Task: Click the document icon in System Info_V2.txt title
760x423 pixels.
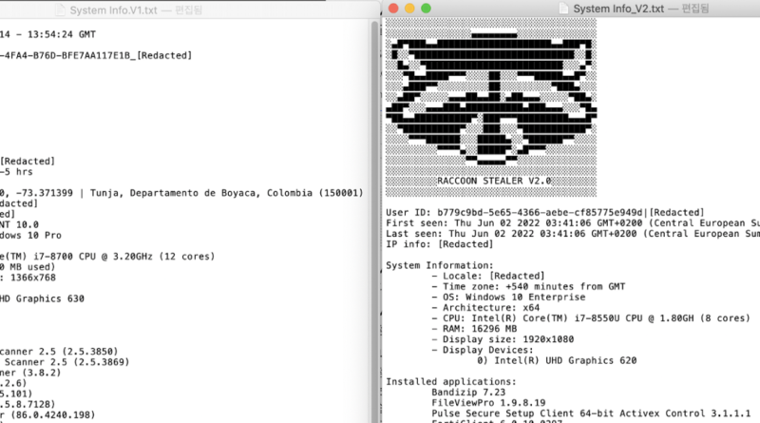Action: (x=563, y=9)
